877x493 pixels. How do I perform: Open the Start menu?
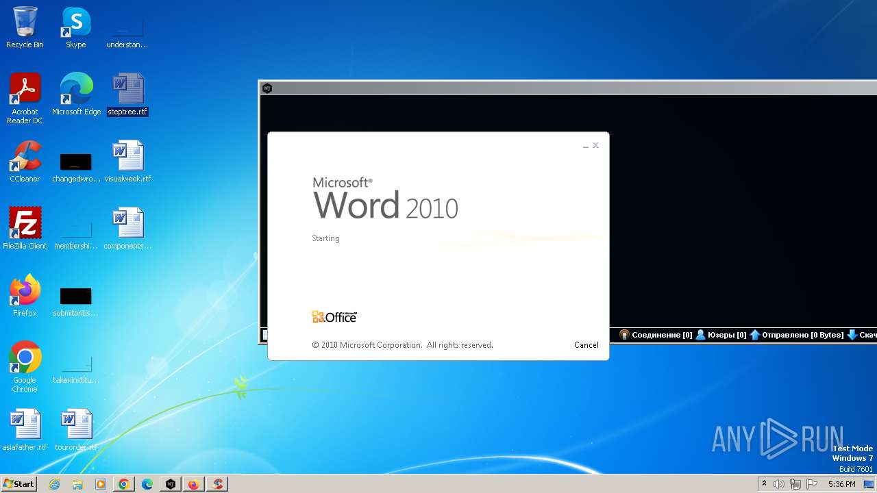point(19,484)
